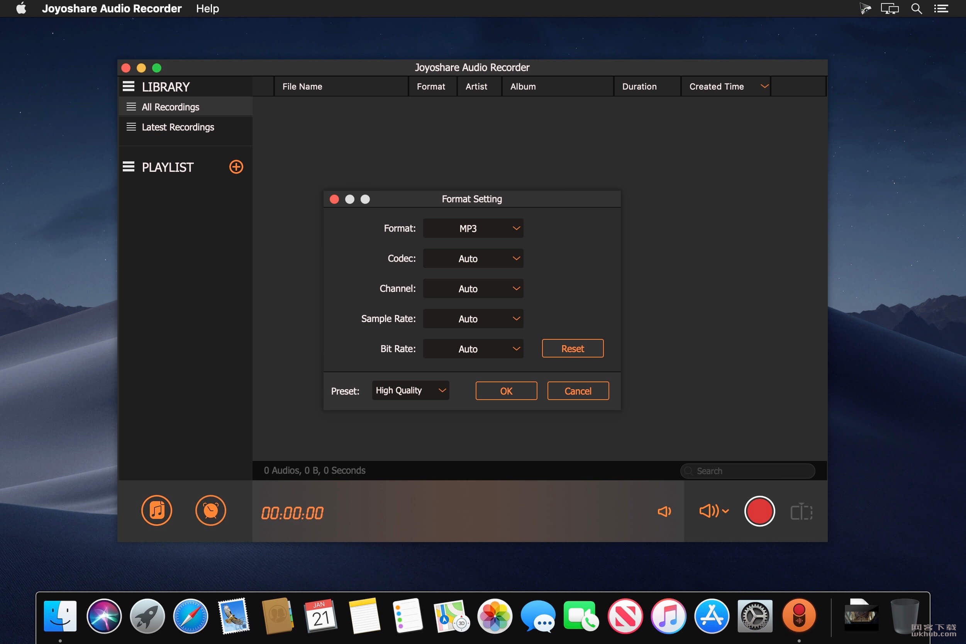The image size is (966, 644).
Task: Click the screen mirroring menu bar icon
Action: (x=890, y=8)
